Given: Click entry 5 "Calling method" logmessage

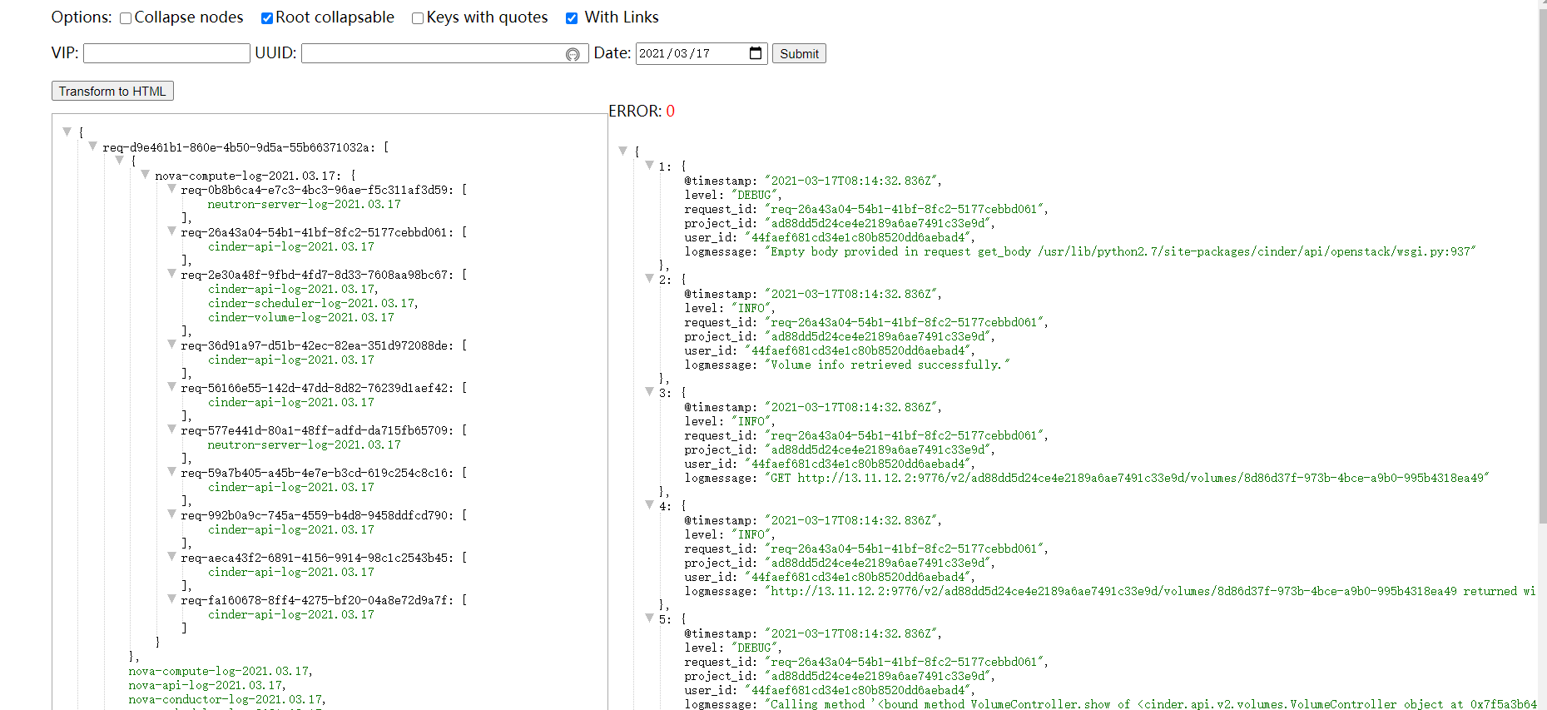Looking at the screenshot, I should (x=1151, y=704).
